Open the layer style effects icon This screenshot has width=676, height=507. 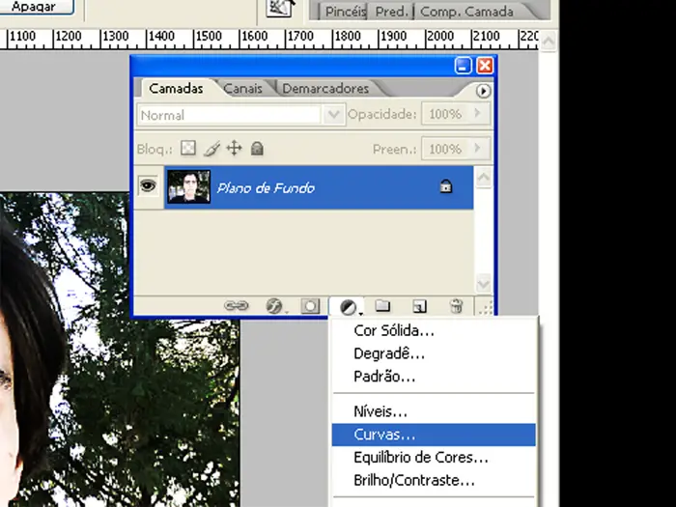(x=275, y=306)
